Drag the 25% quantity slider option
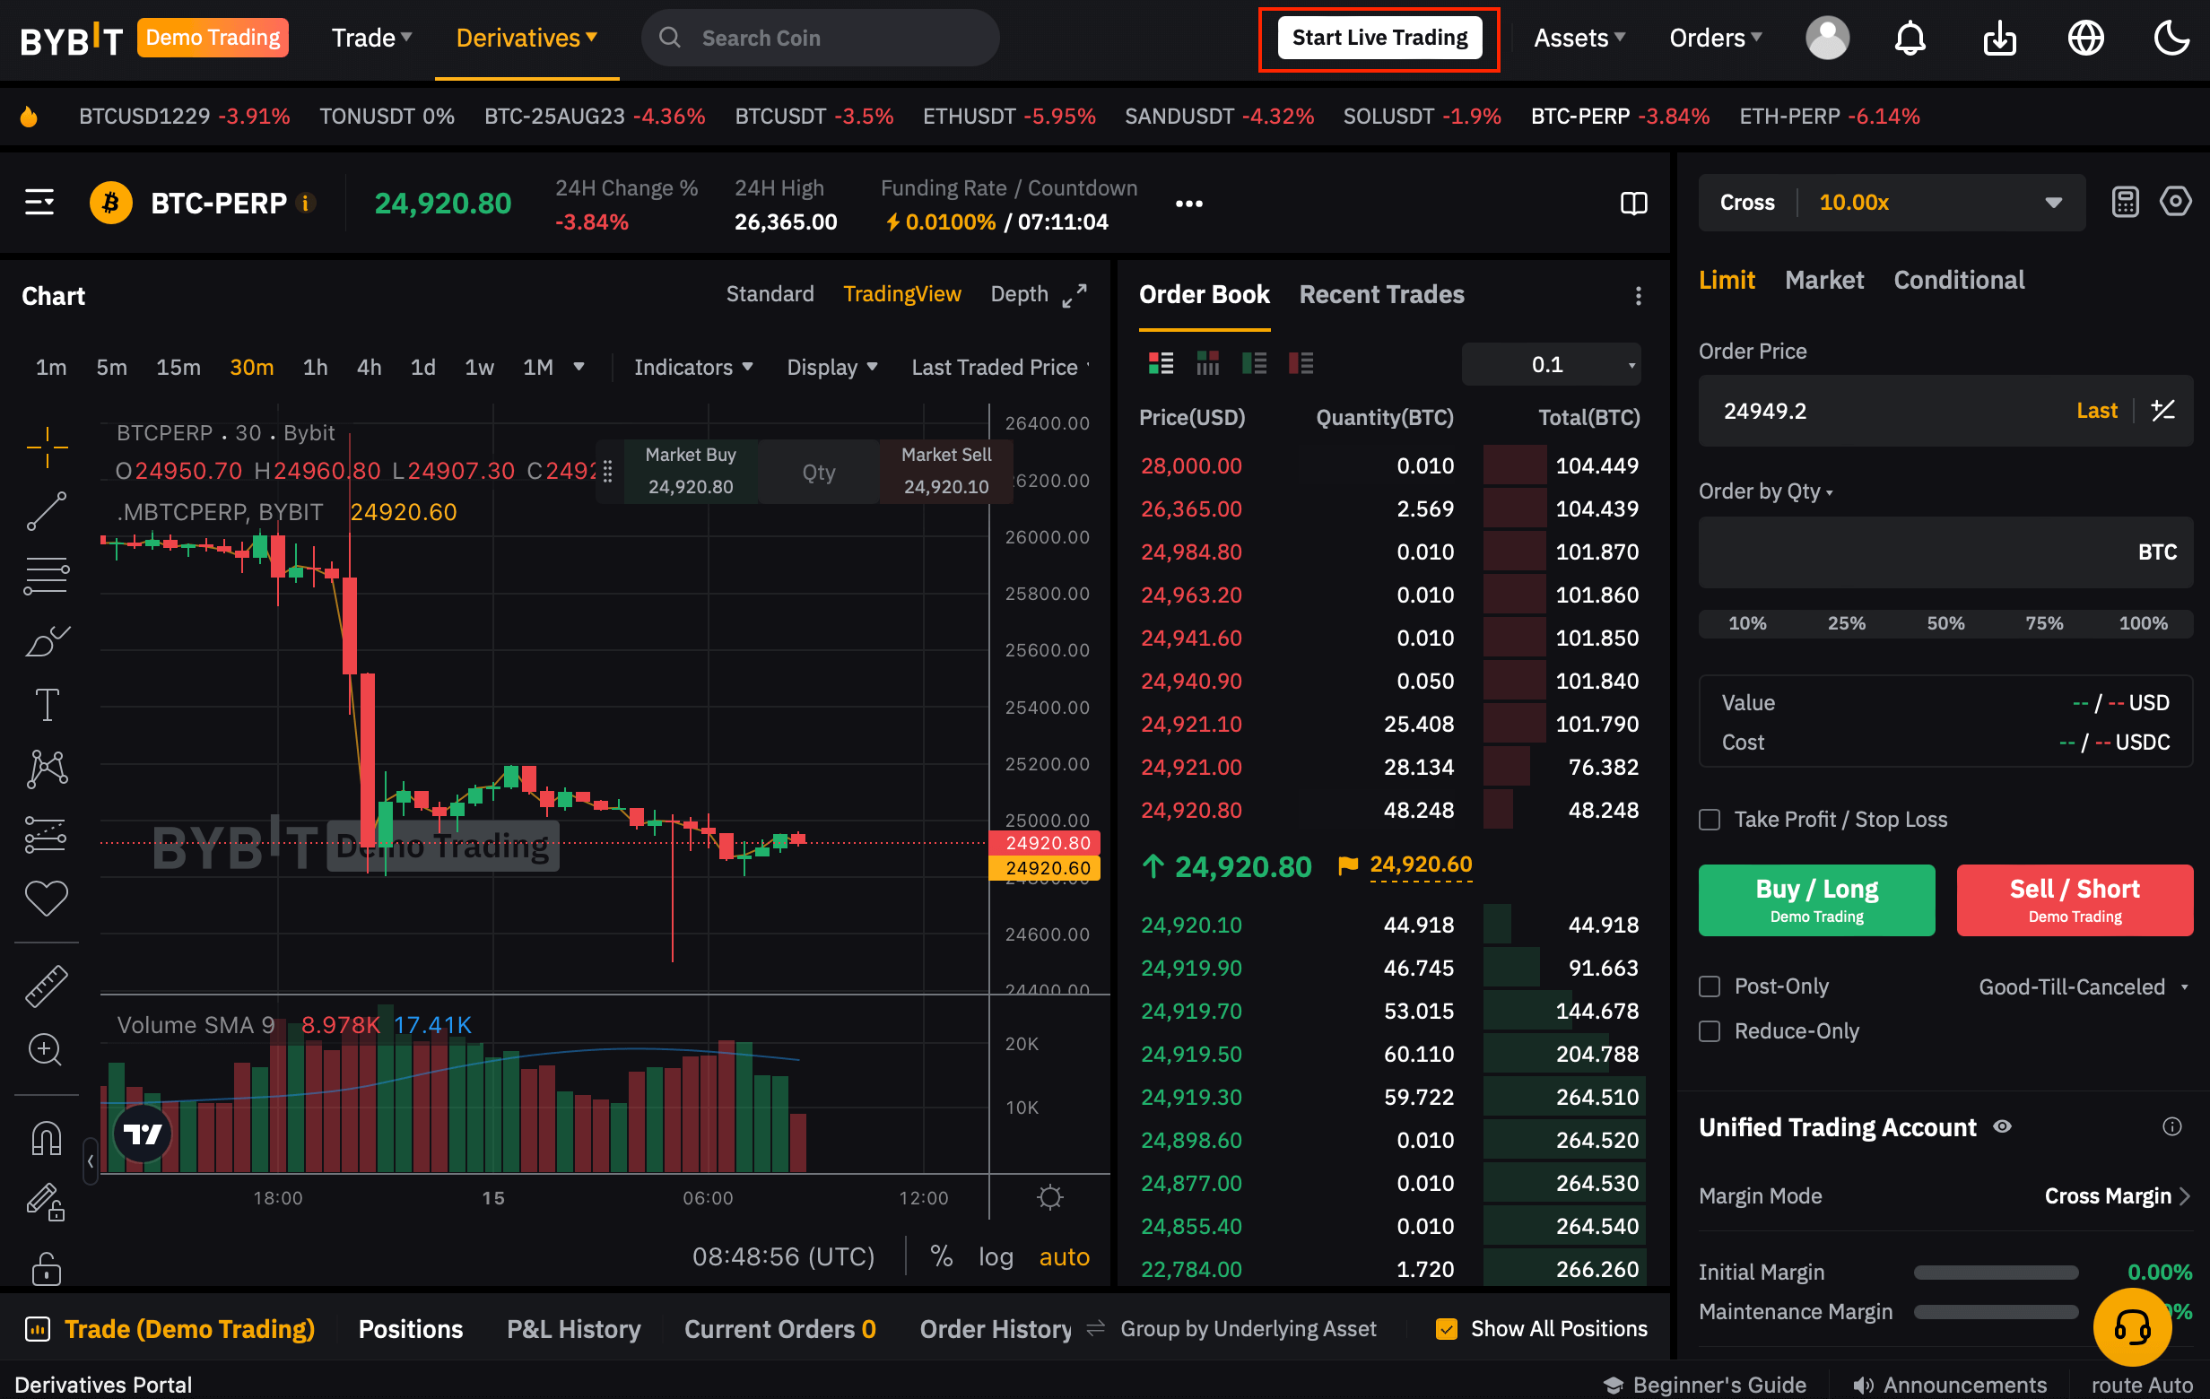The width and height of the screenshot is (2210, 1399). point(1848,621)
